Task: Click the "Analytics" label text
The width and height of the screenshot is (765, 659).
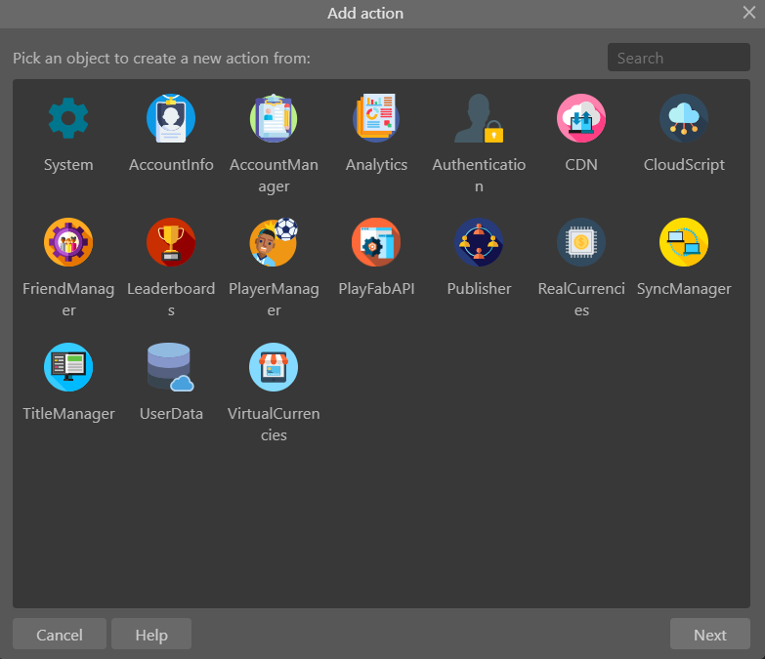Action: tap(376, 165)
